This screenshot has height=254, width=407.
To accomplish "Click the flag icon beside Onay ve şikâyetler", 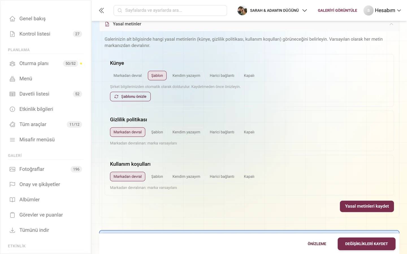I will pyautogui.click(x=12, y=185).
